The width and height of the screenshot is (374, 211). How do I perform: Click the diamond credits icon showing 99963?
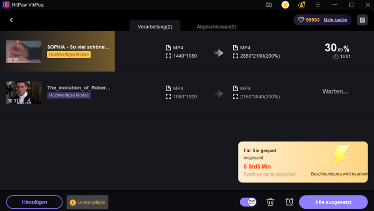click(301, 20)
